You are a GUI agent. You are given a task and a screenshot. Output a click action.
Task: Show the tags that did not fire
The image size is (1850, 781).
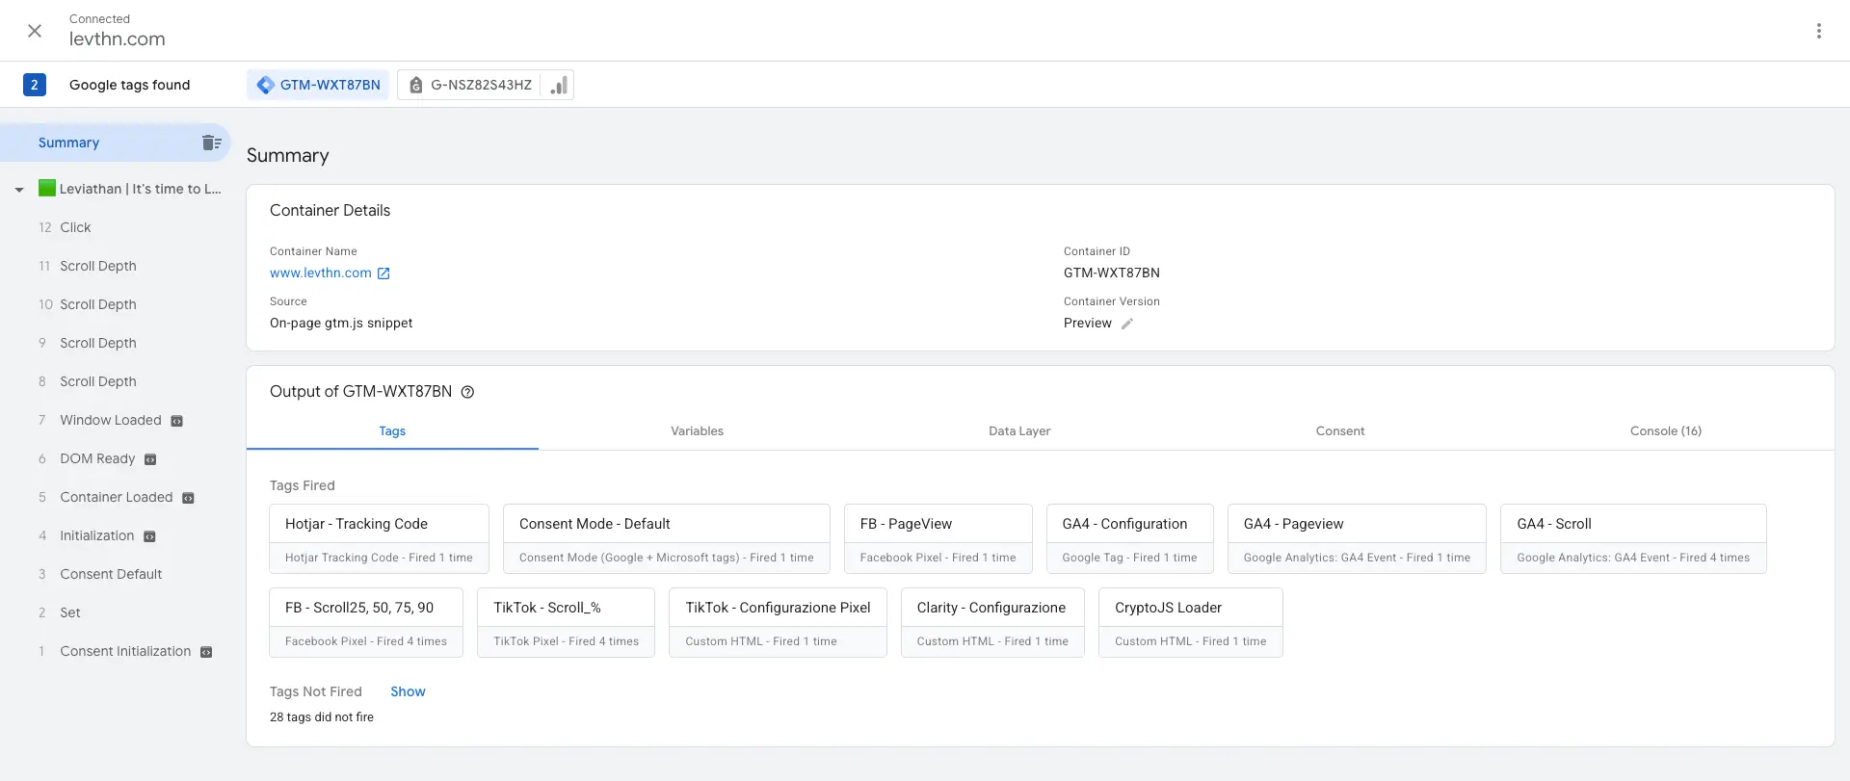(x=408, y=691)
